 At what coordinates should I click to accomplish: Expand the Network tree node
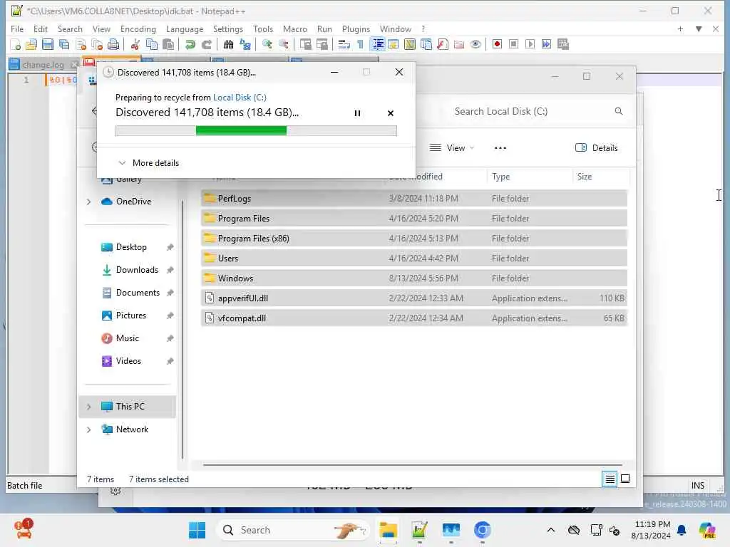[x=89, y=429]
